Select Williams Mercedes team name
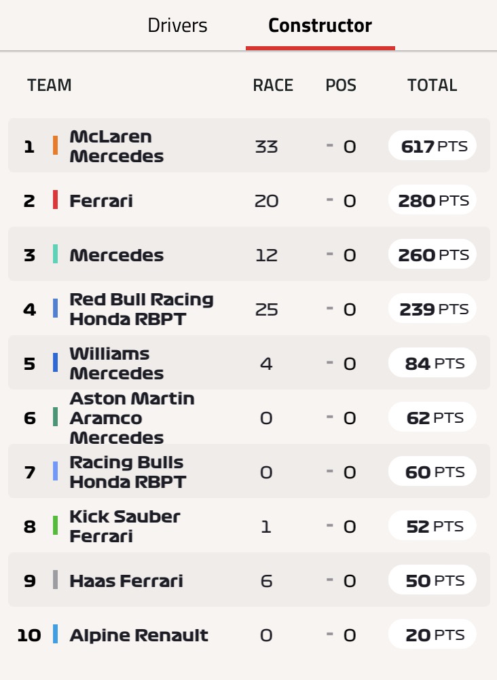This screenshot has width=497, height=680. click(x=117, y=364)
